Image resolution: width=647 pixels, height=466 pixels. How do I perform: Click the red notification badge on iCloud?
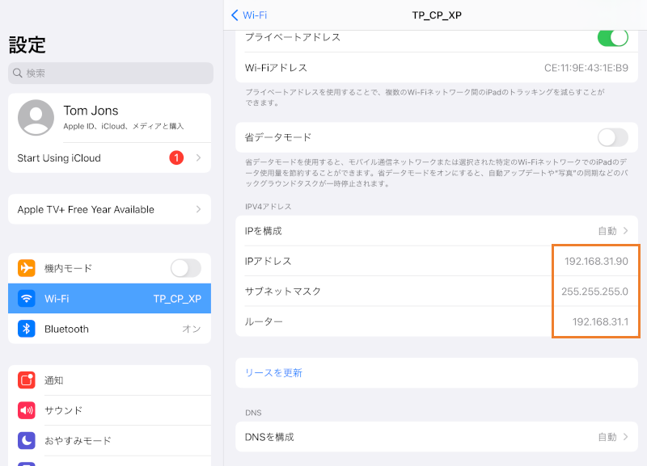176,157
